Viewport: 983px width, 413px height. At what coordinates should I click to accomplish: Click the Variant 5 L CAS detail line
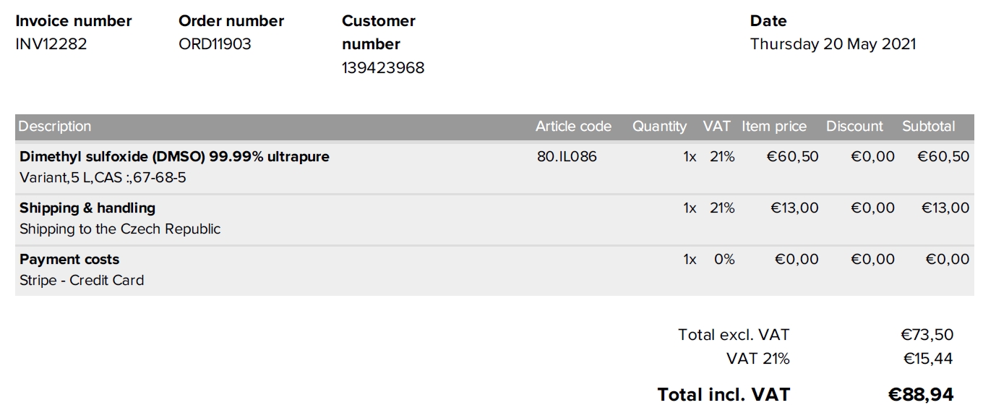(x=103, y=177)
